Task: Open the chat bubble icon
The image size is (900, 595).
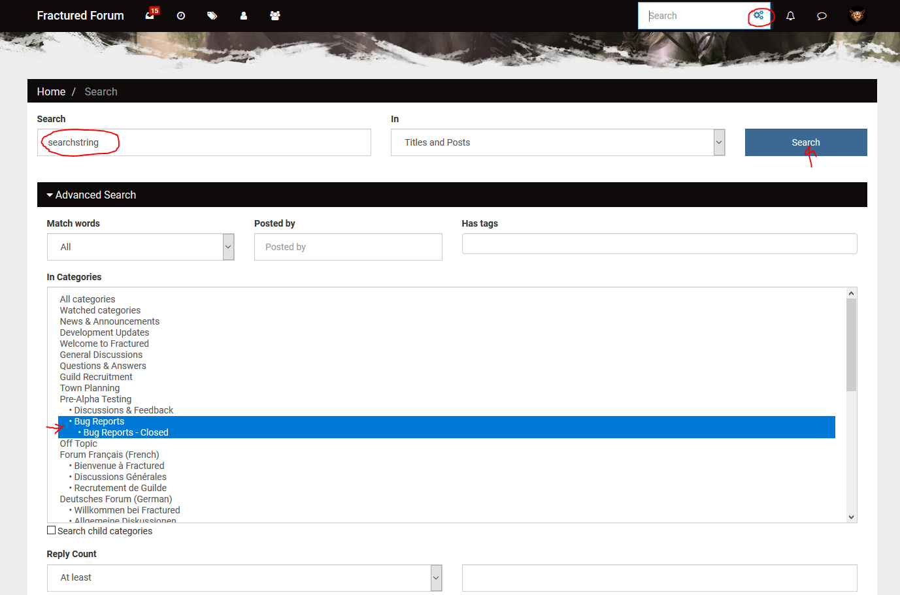Action: [x=822, y=16]
